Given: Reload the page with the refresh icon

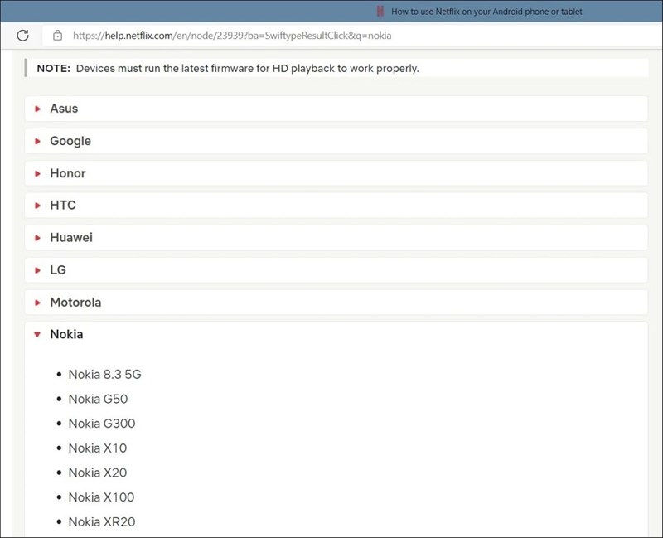Looking at the screenshot, I should pyautogui.click(x=23, y=36).
